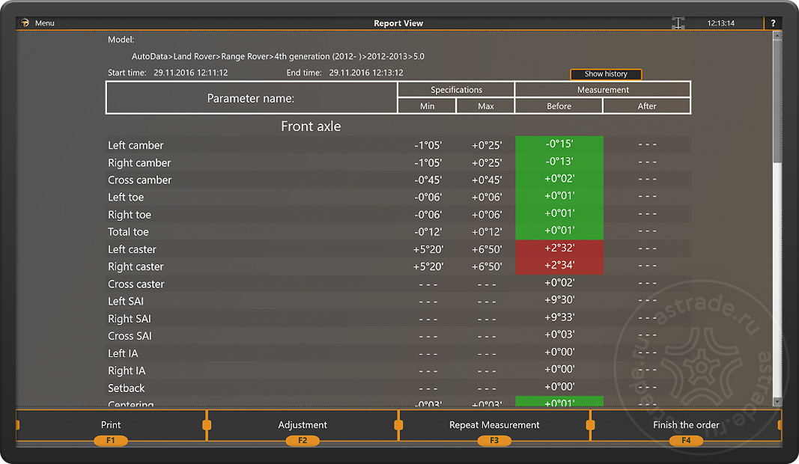
Task: Open the Menu label in the title bar
Action: click(45, 23)
